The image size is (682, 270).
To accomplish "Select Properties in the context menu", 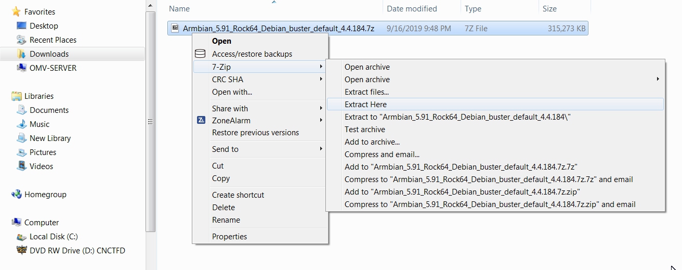I will pyautogui.click(x=229, y=237).
